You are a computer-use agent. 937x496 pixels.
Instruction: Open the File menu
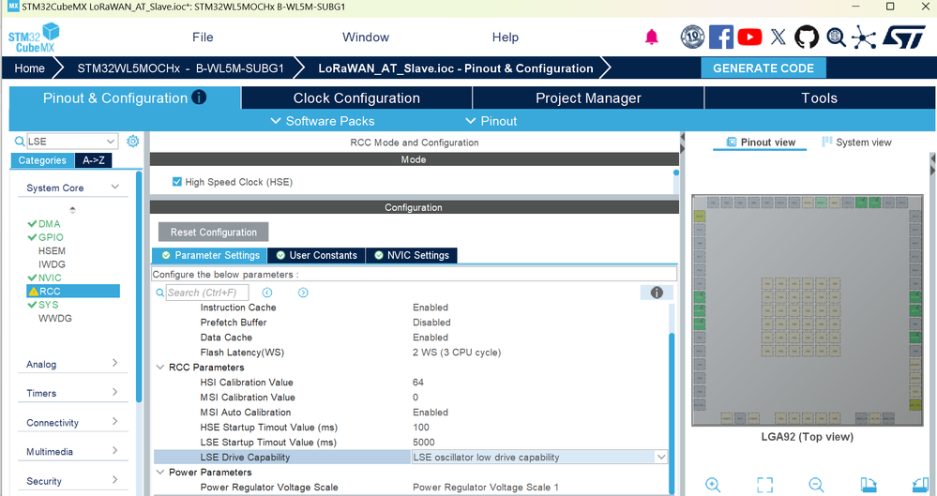pos(203,38)
